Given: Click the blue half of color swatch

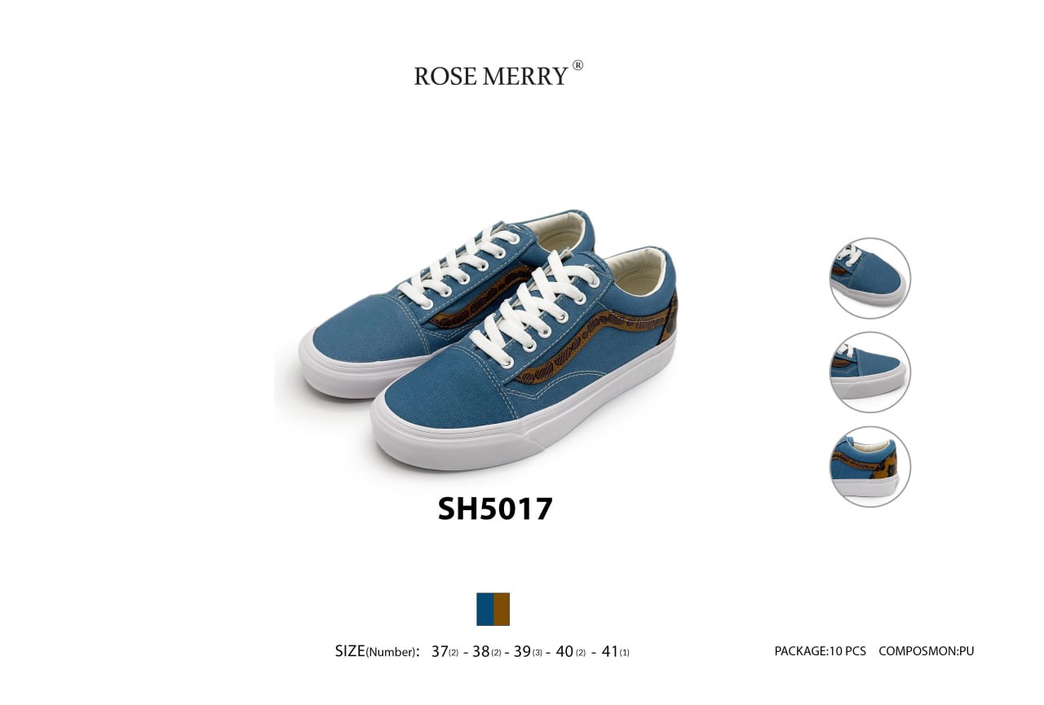Looking at the screenshot, I should coord(484,609).
